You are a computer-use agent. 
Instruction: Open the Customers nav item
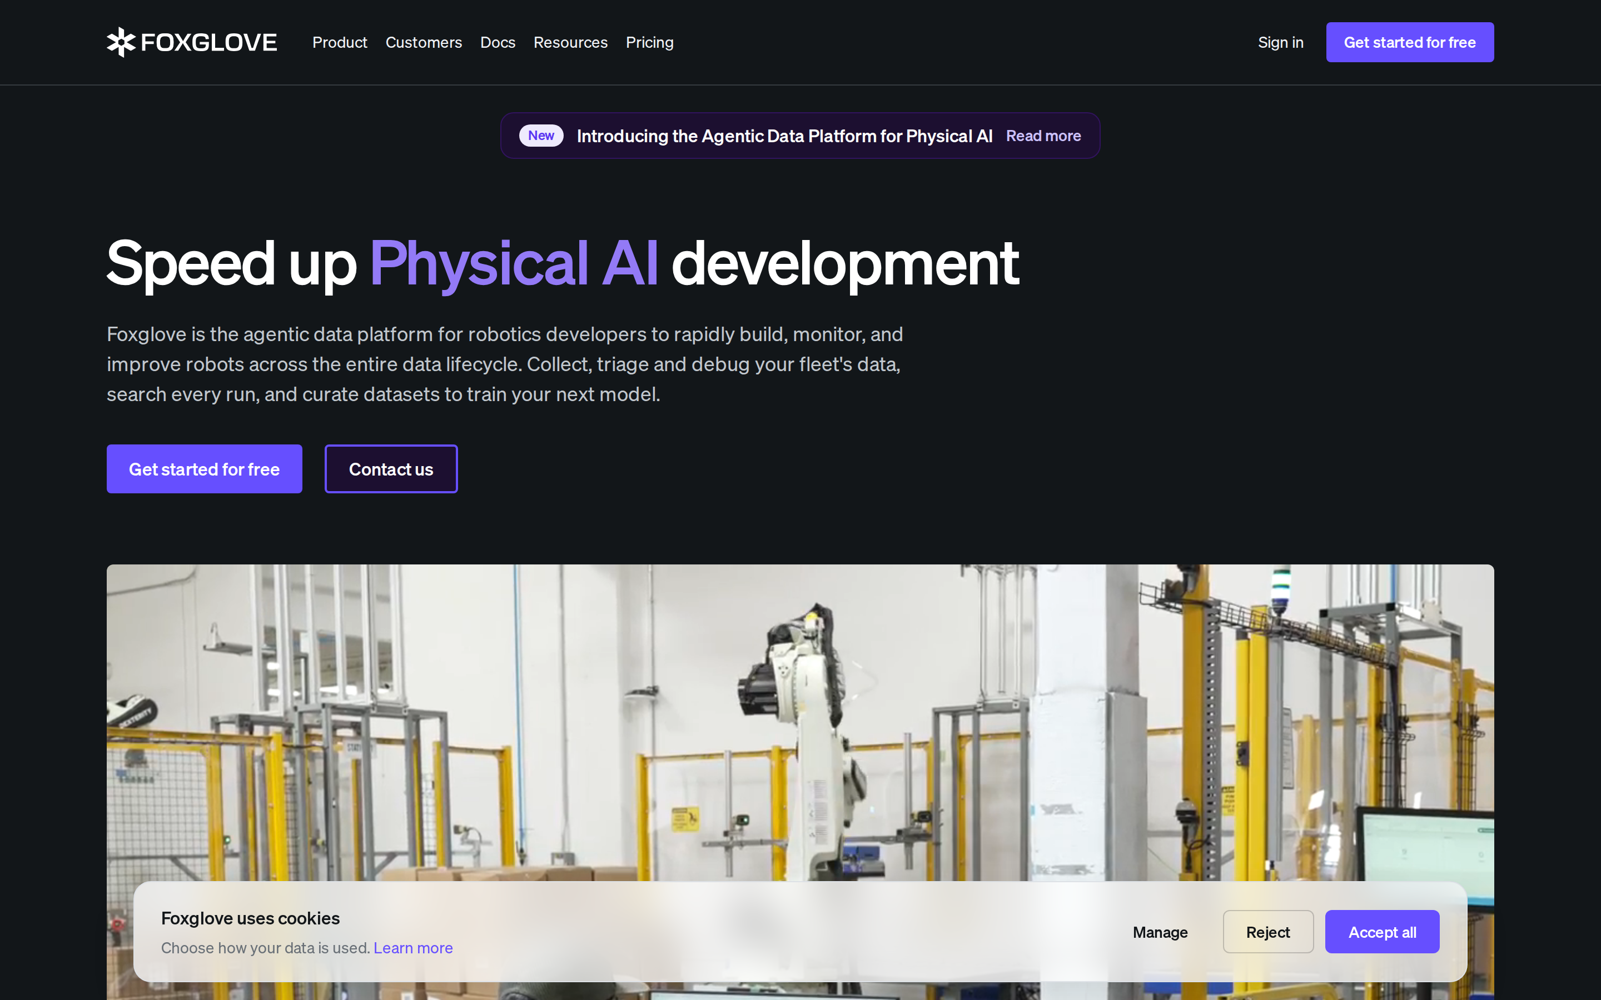click(424, 42)
